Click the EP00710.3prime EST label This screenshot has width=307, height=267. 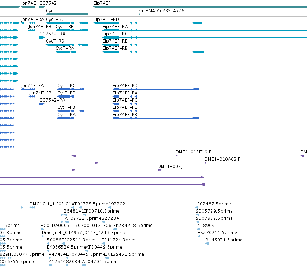(101, 211)
